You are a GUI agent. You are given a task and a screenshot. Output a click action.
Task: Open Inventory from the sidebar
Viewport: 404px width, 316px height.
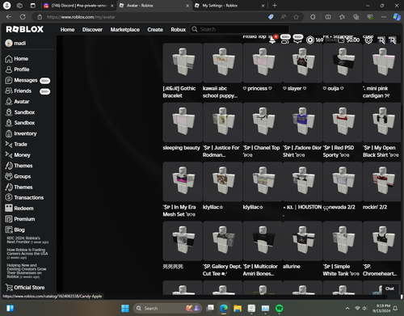pos(21,133)
